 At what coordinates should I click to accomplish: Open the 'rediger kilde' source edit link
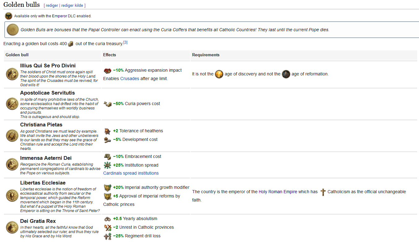pyautogui.click(x=73, y=6)
